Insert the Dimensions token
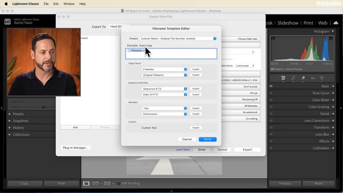Screen dimensions: 343x193 click(196, 114)
